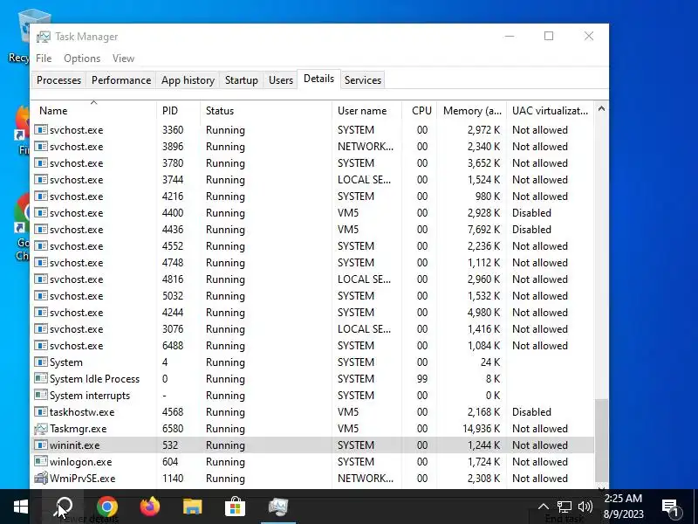Sort by the CPU column header
The width and height of the screenshot is (698, 524).
tap(420, 111)
